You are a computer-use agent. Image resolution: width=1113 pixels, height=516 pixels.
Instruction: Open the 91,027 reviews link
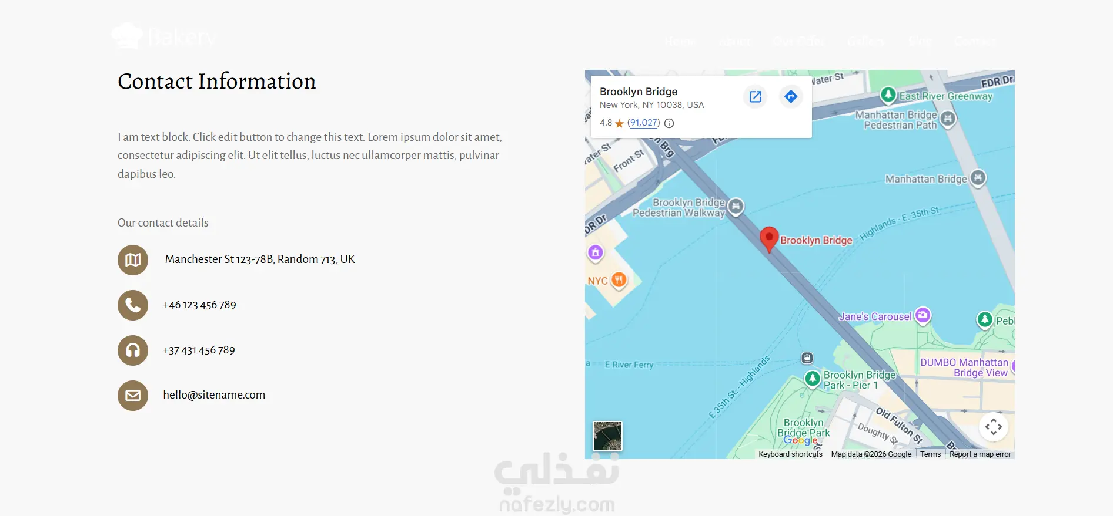pyautogui.click(x=643, y=123)
